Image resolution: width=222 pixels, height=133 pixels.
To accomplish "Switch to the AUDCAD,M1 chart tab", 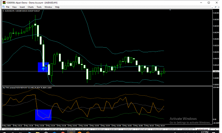I will pyautogui.click(x=55, y=129).
